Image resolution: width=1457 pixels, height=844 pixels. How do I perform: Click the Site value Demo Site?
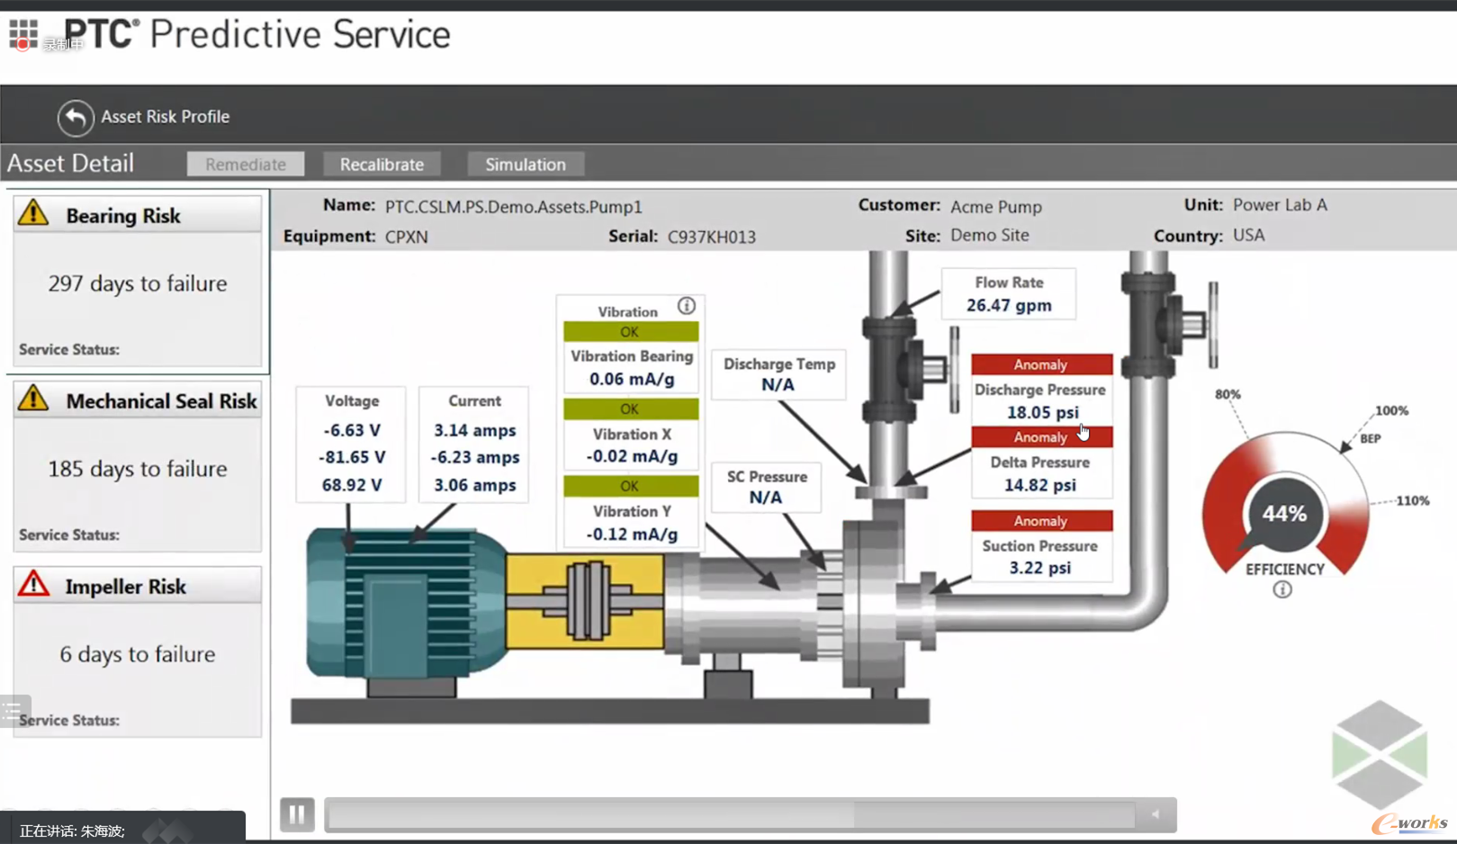tap(990, 236)
